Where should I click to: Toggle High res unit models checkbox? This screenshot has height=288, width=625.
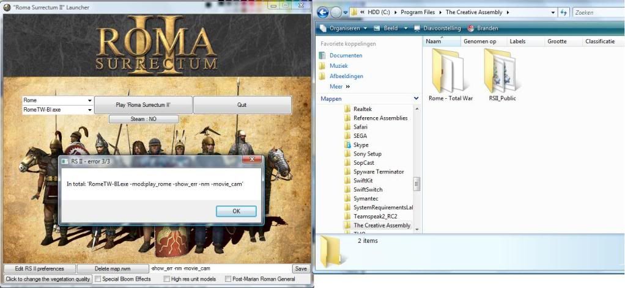[x=167, y=279]
